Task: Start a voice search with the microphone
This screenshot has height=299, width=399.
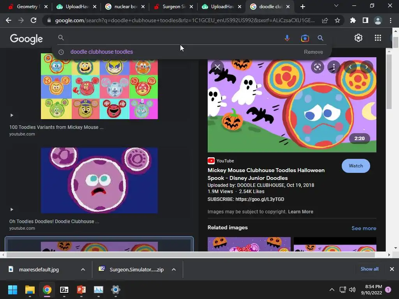Action: click(287, 38)
